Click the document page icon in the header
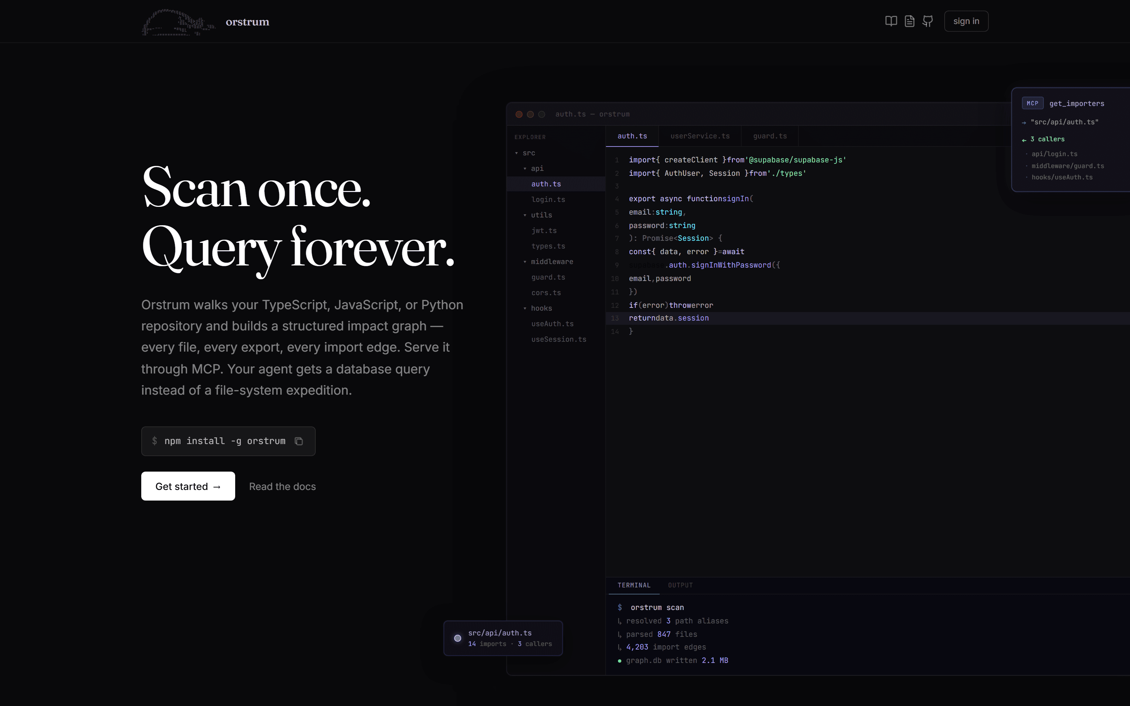 (910, 21)
